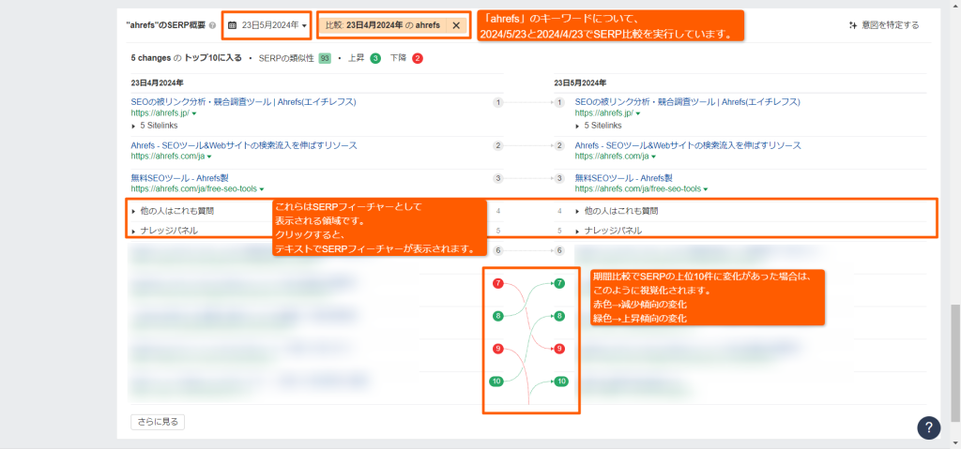Click red position 7 marker in April column

(498, 284)
